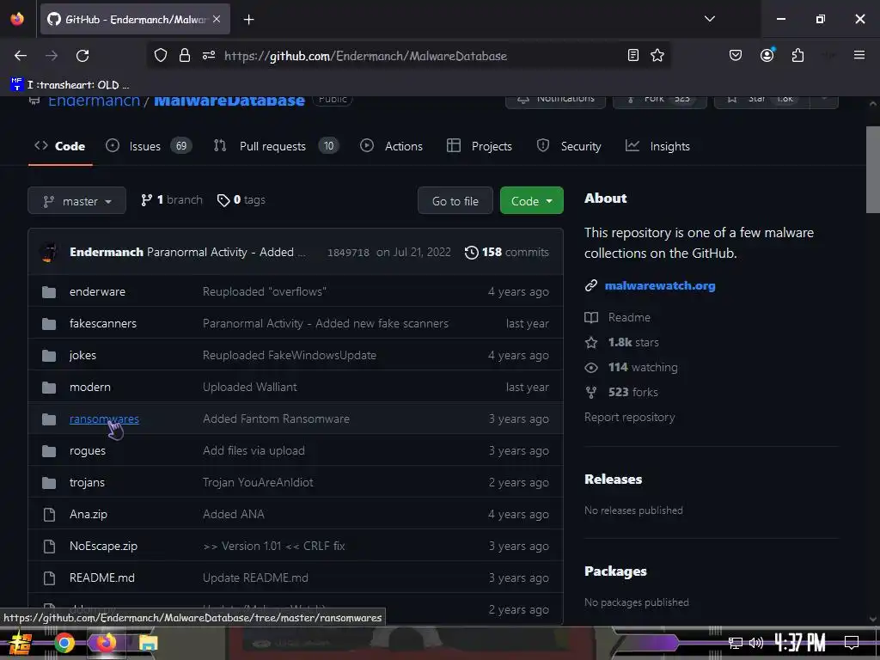Open the ransomwares folder
Viewport: 880px width, 660px height.
[104, 419]
